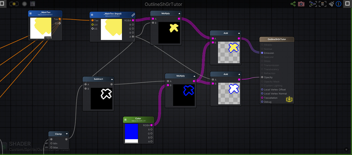Click the live update mode icon top-left

pyautogui.click(x=14, y=4)
